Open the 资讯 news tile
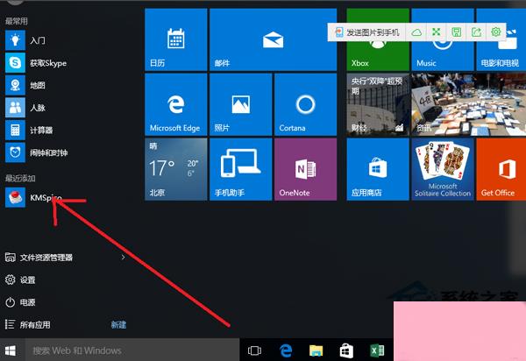This screenshot has height=361, width=526. (469, 104)
